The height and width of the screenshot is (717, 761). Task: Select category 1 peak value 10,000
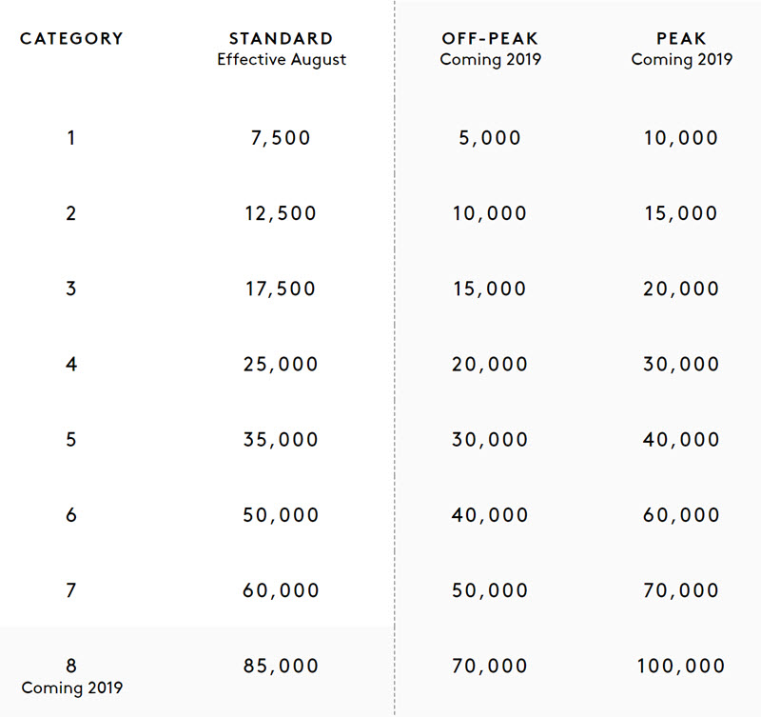tap(681, 138)
